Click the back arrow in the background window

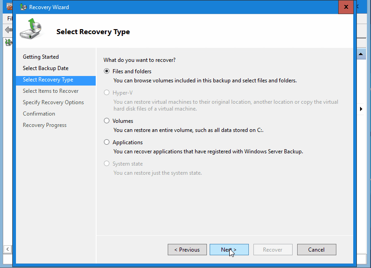point(8,30)
